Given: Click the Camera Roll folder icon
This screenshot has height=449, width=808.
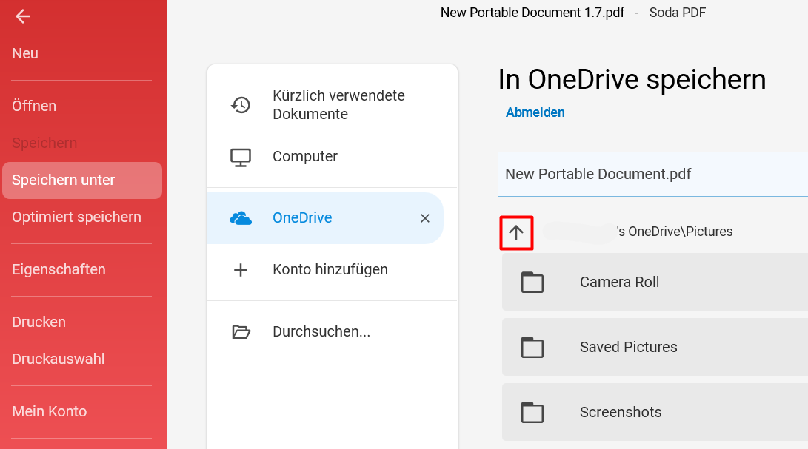Looking at the screenshot, I should point(532,282).
